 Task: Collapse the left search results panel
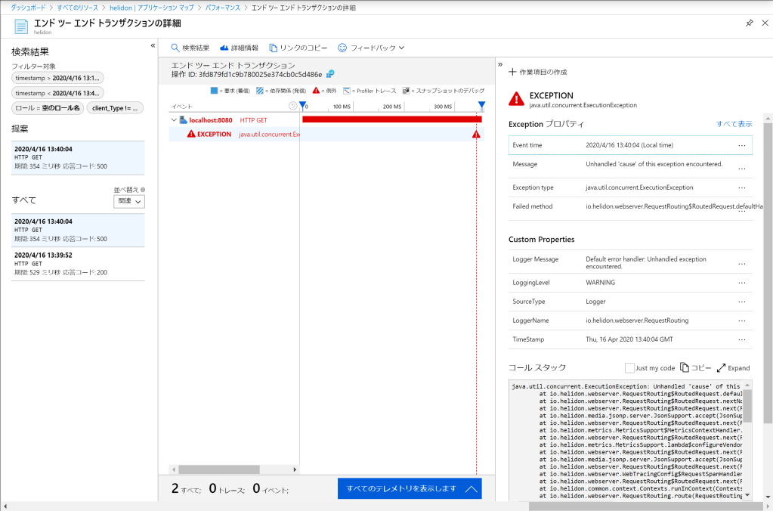[x=153, y=45]
